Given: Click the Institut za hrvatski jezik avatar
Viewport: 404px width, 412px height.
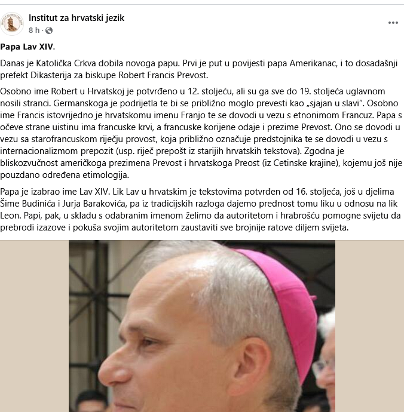Looking at the screenshot, I should pyautogui.click(x=12, y=24).
